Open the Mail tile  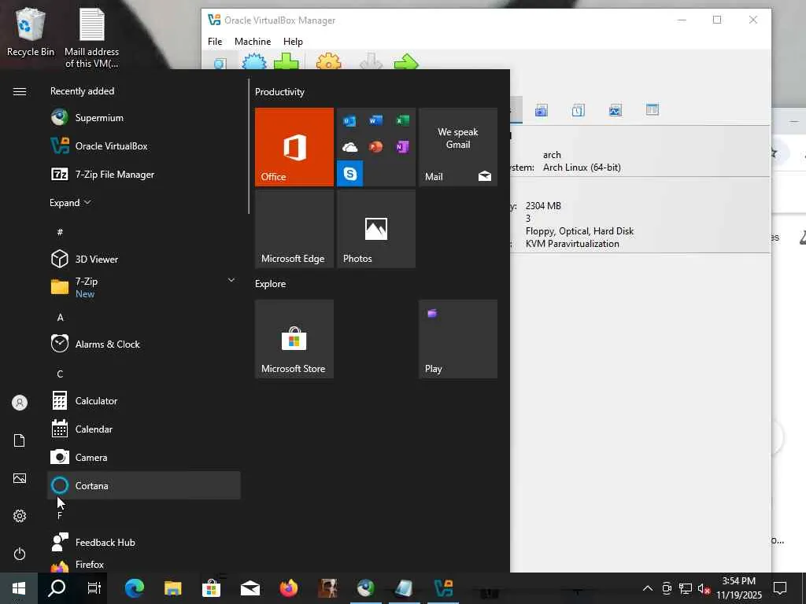[x=458, y=147]
